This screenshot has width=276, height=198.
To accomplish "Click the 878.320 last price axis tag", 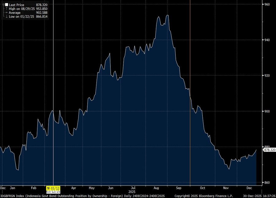I will (x=270, y=150).
